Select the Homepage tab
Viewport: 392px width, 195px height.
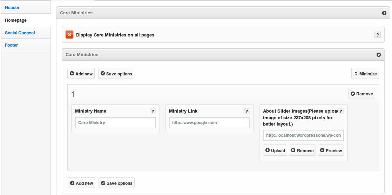pos(16,20)
